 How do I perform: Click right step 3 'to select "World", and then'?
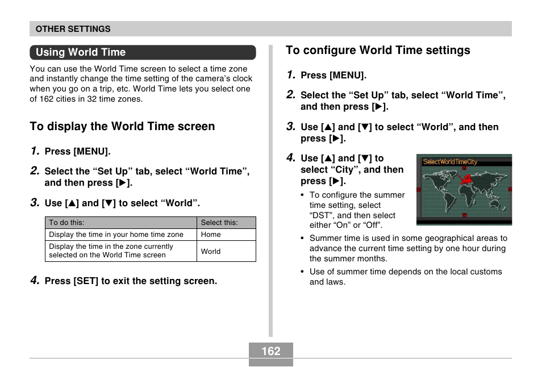coord(436,127)
